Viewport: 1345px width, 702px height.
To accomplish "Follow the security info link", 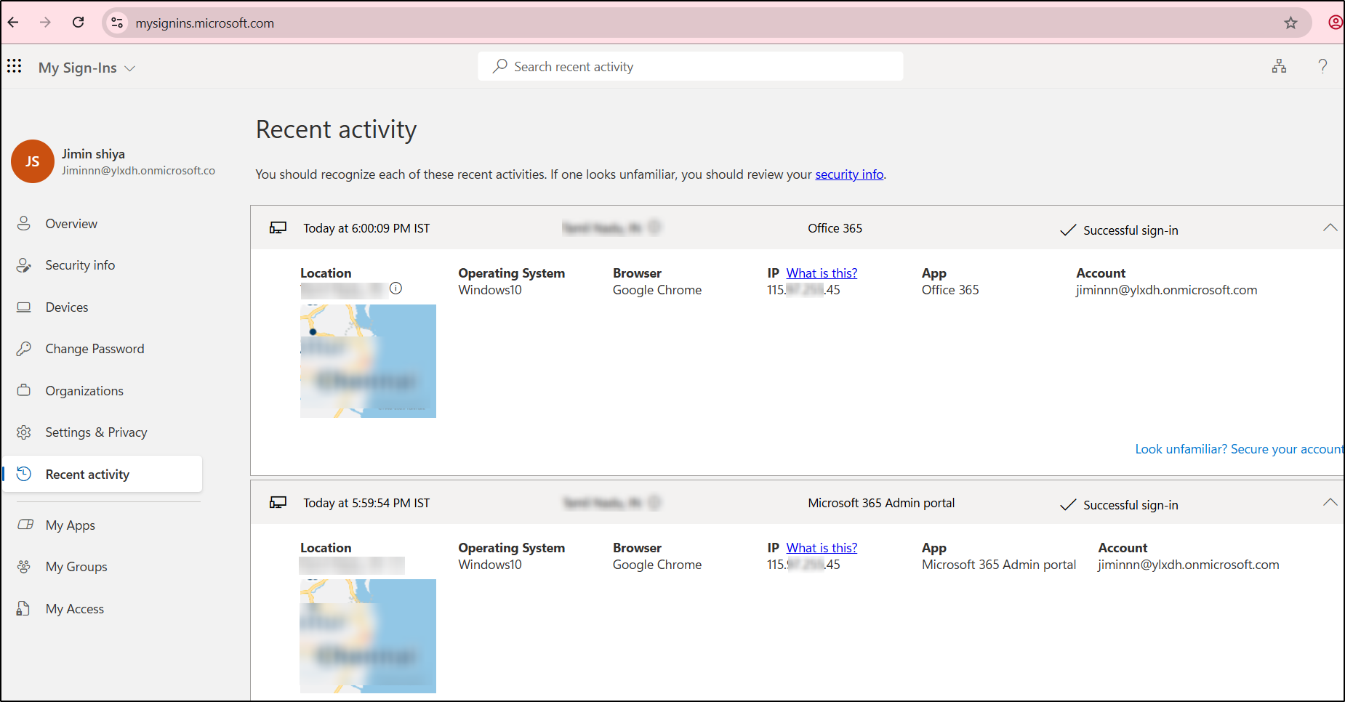I will tap(849, 174).
